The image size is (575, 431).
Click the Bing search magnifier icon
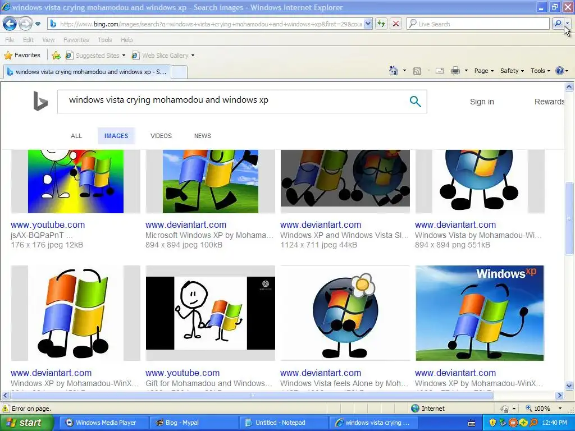(415, 101)
